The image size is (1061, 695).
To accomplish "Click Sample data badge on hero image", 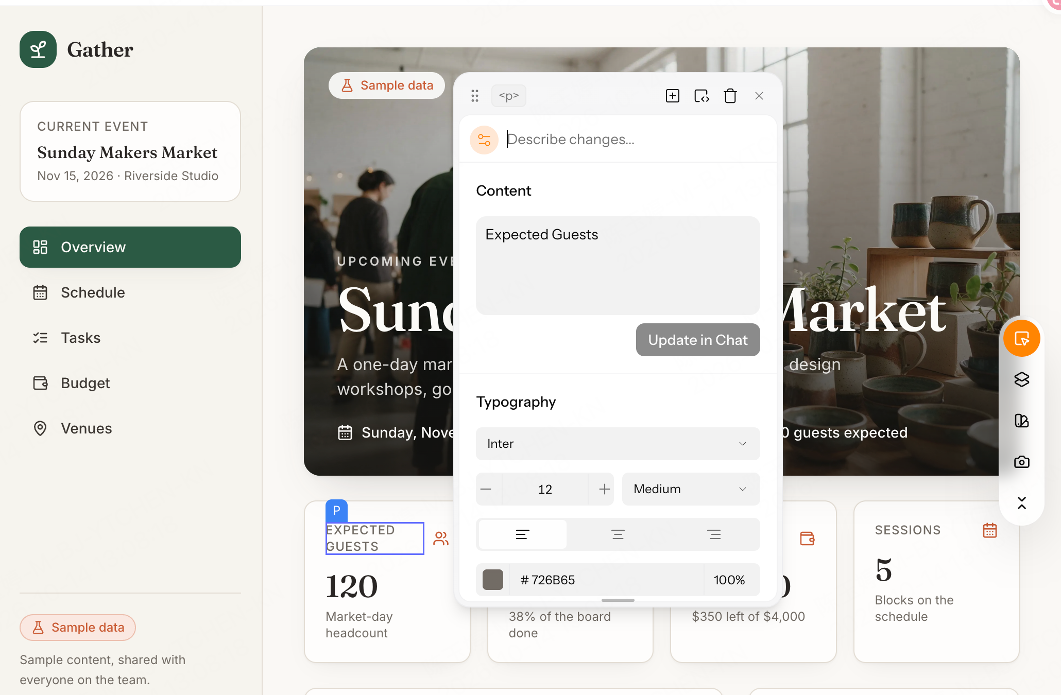I will point(387,85).
